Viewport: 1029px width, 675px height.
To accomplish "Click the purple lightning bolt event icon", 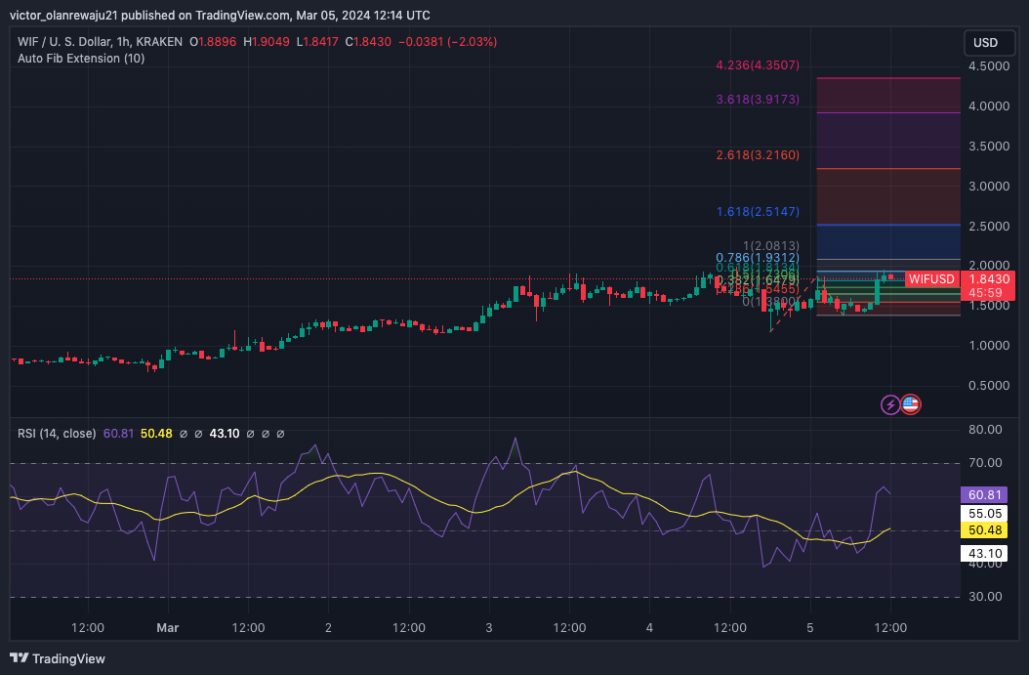I will pyautogui.click(x=889, y=404).
